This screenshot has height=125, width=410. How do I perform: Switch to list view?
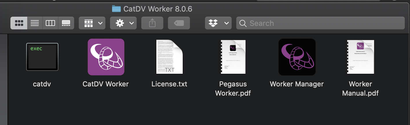(x=35, y=23)
